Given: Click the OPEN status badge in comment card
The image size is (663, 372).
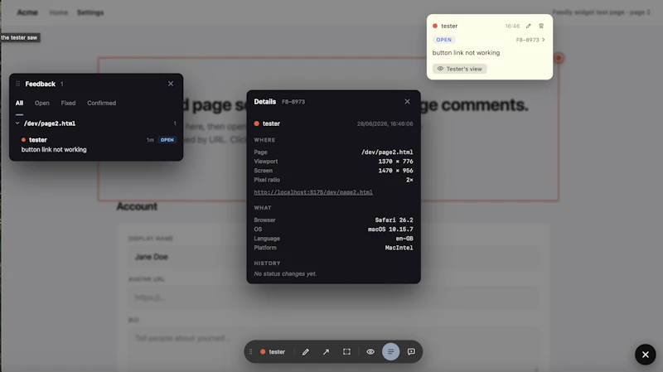Looking at the screenshot, I should 444,40.
